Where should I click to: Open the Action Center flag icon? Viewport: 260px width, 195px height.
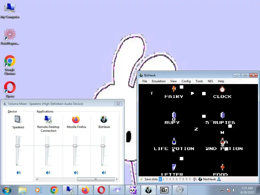[228, 190]
